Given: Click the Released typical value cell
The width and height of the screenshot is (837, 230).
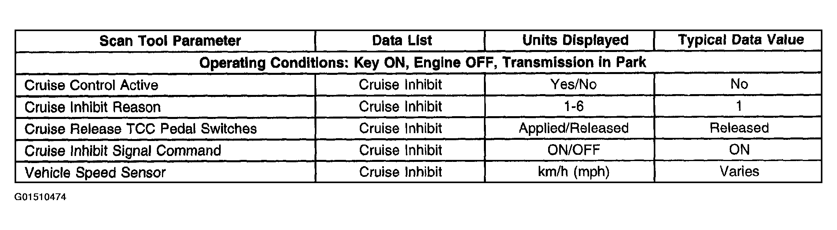Looking at the screenshot, I should 739,128.
